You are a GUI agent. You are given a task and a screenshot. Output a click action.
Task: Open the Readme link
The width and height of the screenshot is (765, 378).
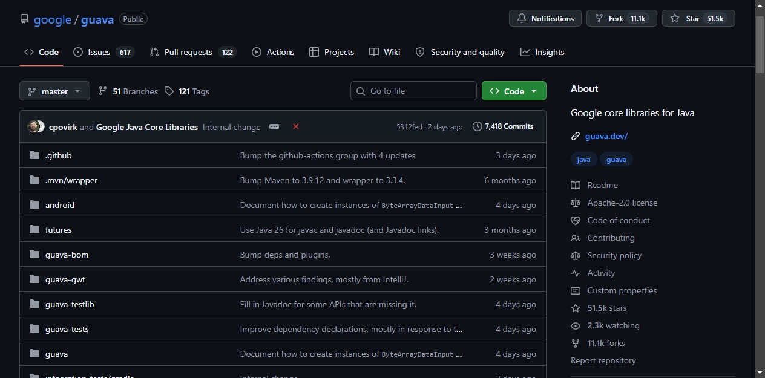[594, 185]
